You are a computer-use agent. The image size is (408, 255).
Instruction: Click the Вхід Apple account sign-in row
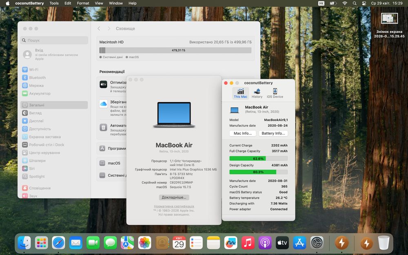tap(54, 54)
